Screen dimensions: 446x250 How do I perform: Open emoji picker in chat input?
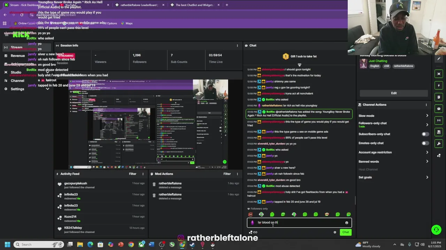pyautogui.click(x=346, y=223)
